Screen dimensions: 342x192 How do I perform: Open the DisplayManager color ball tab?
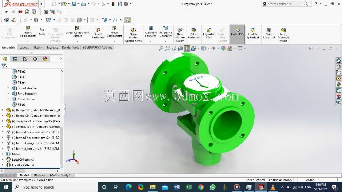point(45,59)
